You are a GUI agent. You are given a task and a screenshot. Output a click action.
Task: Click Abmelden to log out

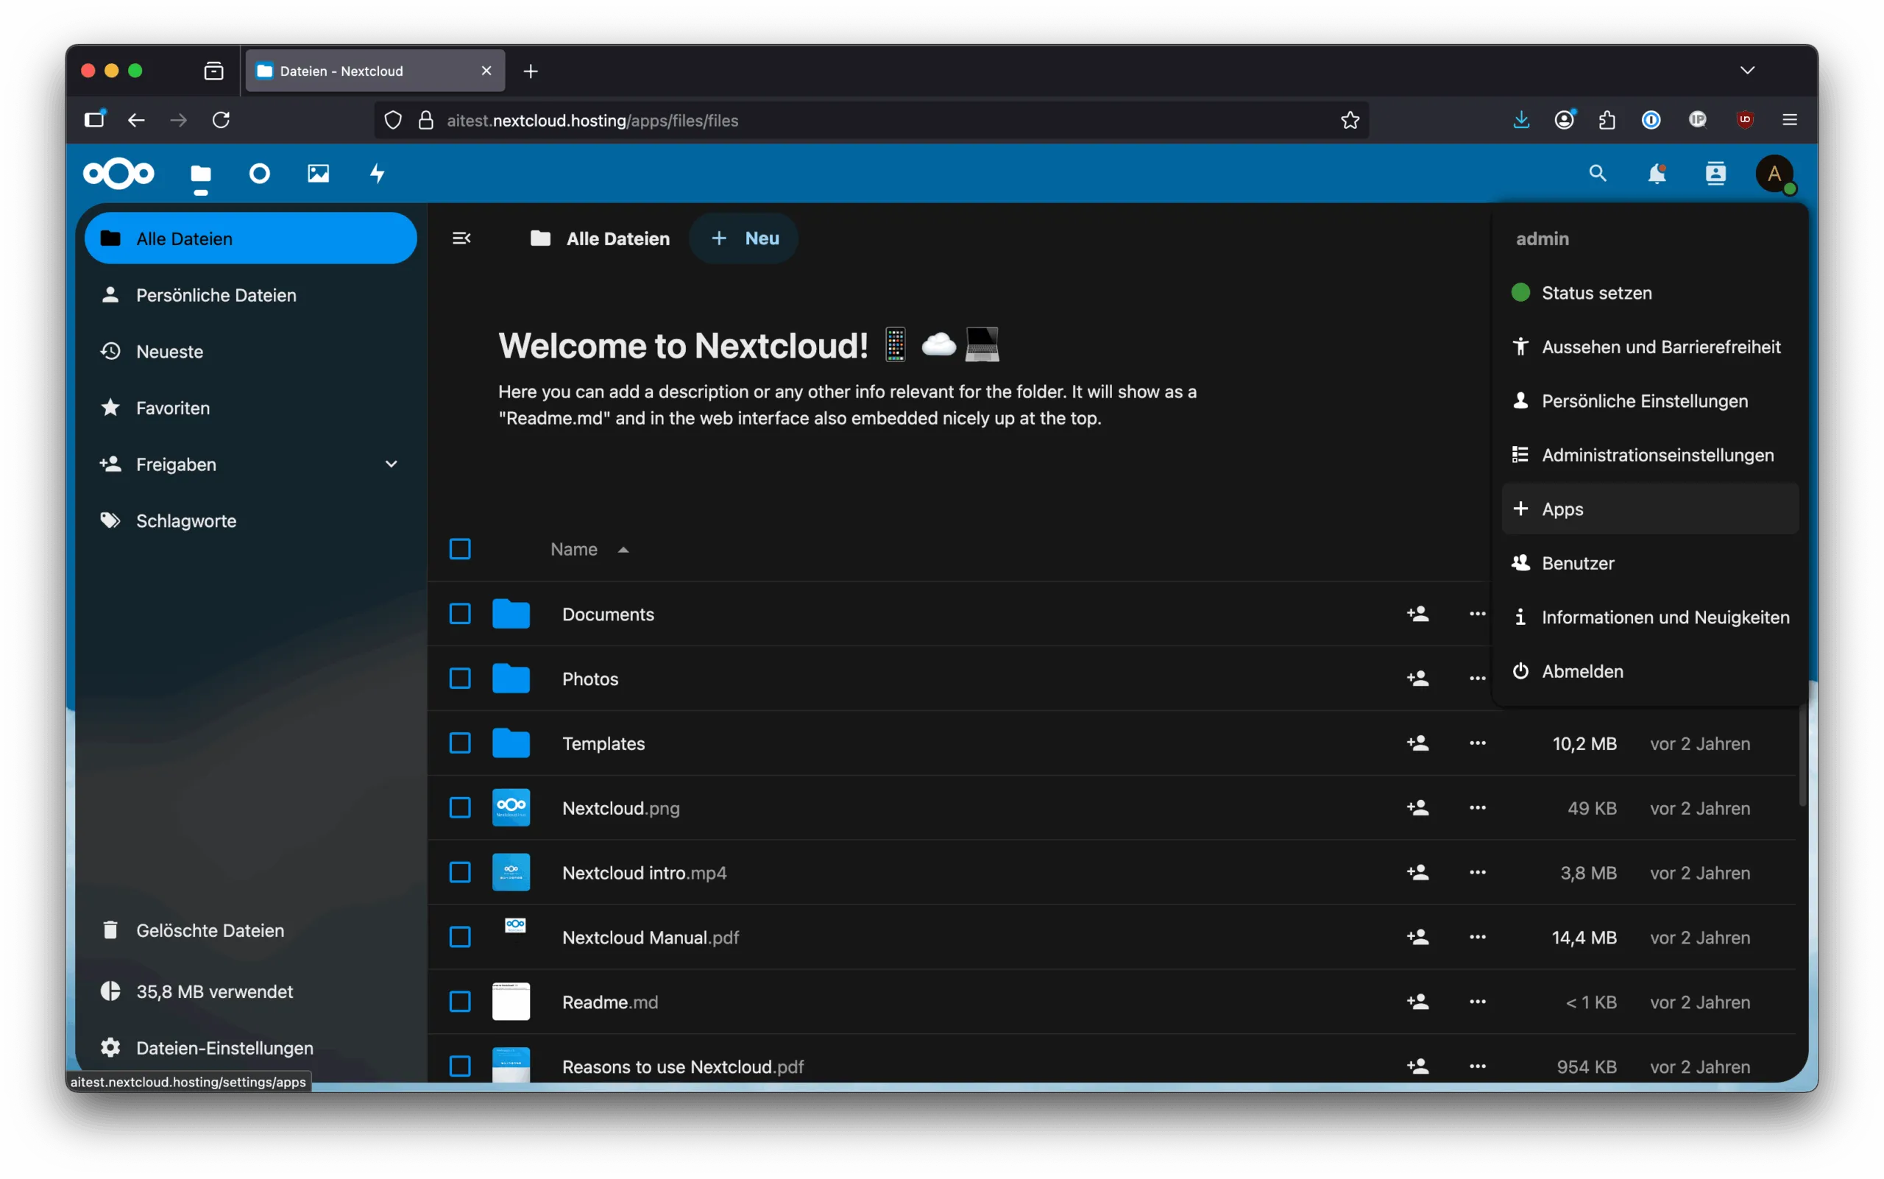[1650, 672]
